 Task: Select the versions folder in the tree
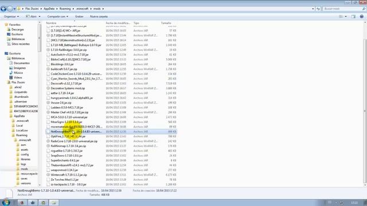[x=25, y=183]
